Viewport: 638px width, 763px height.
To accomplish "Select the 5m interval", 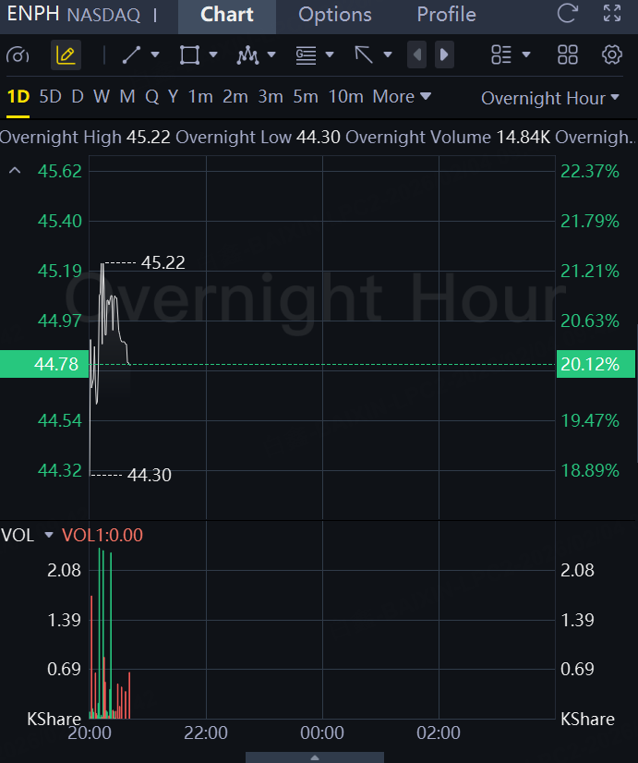I will click(305, 97).
